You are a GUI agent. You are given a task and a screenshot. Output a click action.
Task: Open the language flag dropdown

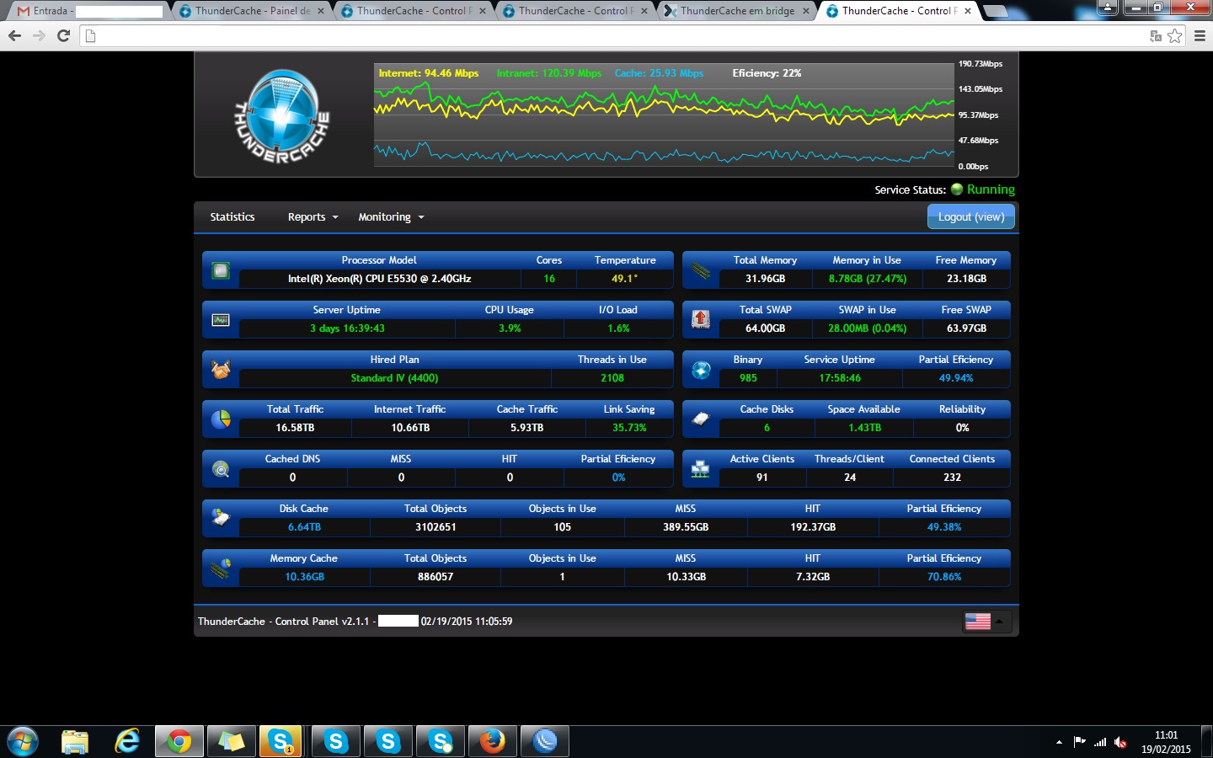coord(987,622)
